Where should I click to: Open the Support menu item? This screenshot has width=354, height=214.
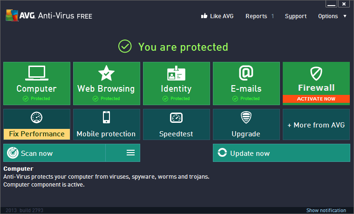296,16
